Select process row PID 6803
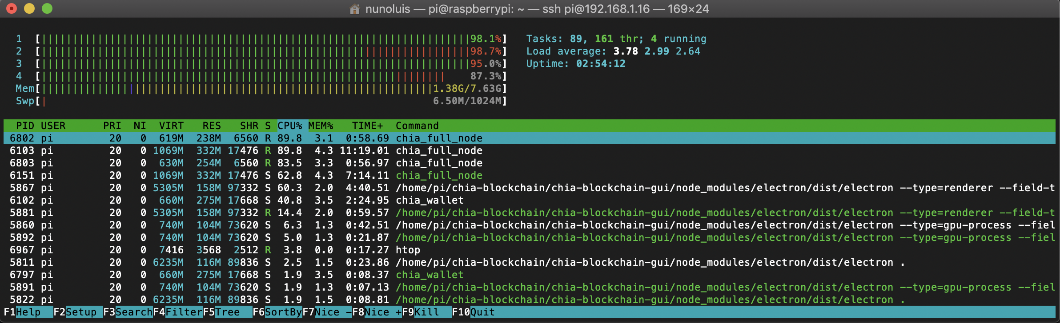This screenshot has height=323, width=1060. coord(530,163)
